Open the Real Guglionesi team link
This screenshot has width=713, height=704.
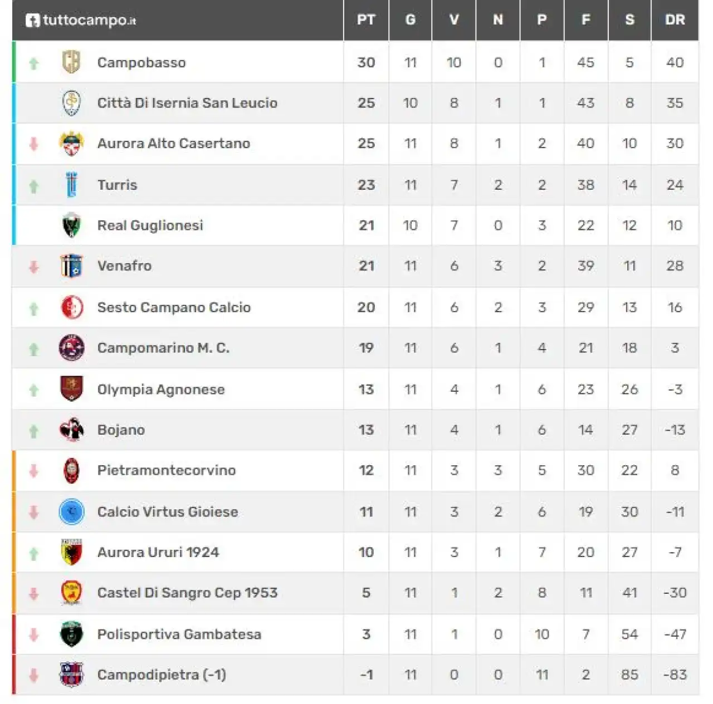[x=150, y=225]
